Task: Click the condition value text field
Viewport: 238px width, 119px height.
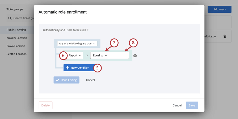Action: 119,55
